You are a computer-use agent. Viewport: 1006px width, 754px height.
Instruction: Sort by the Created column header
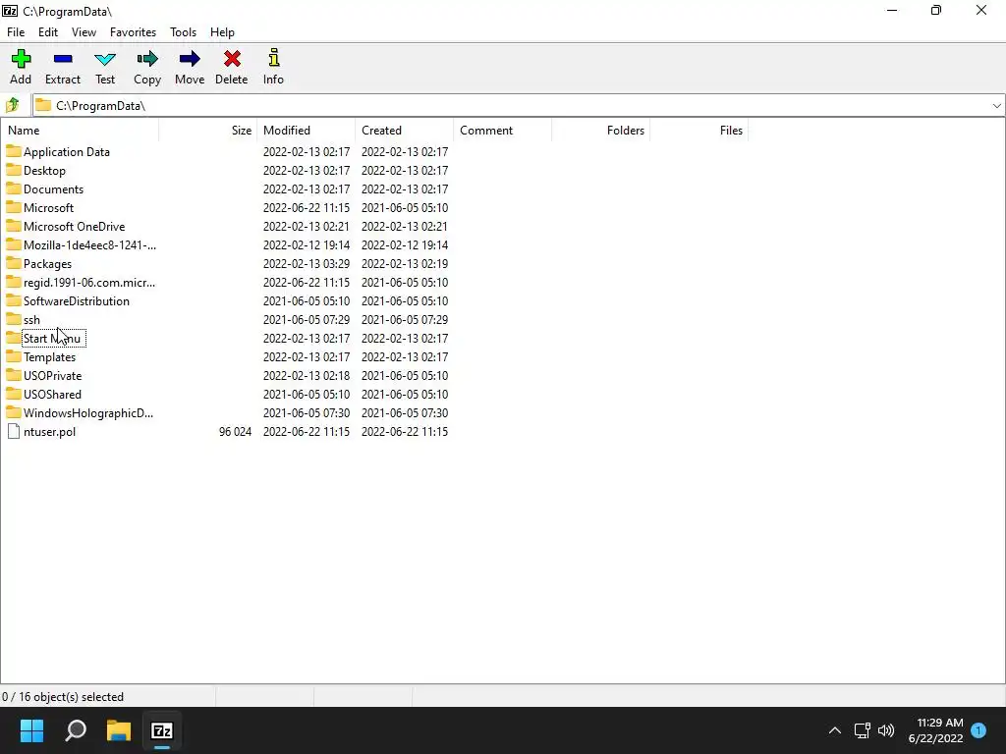point(404,131)
